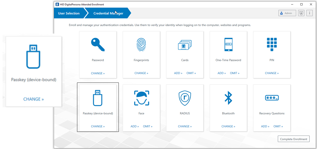Click the Bluetooth icon

228,98
